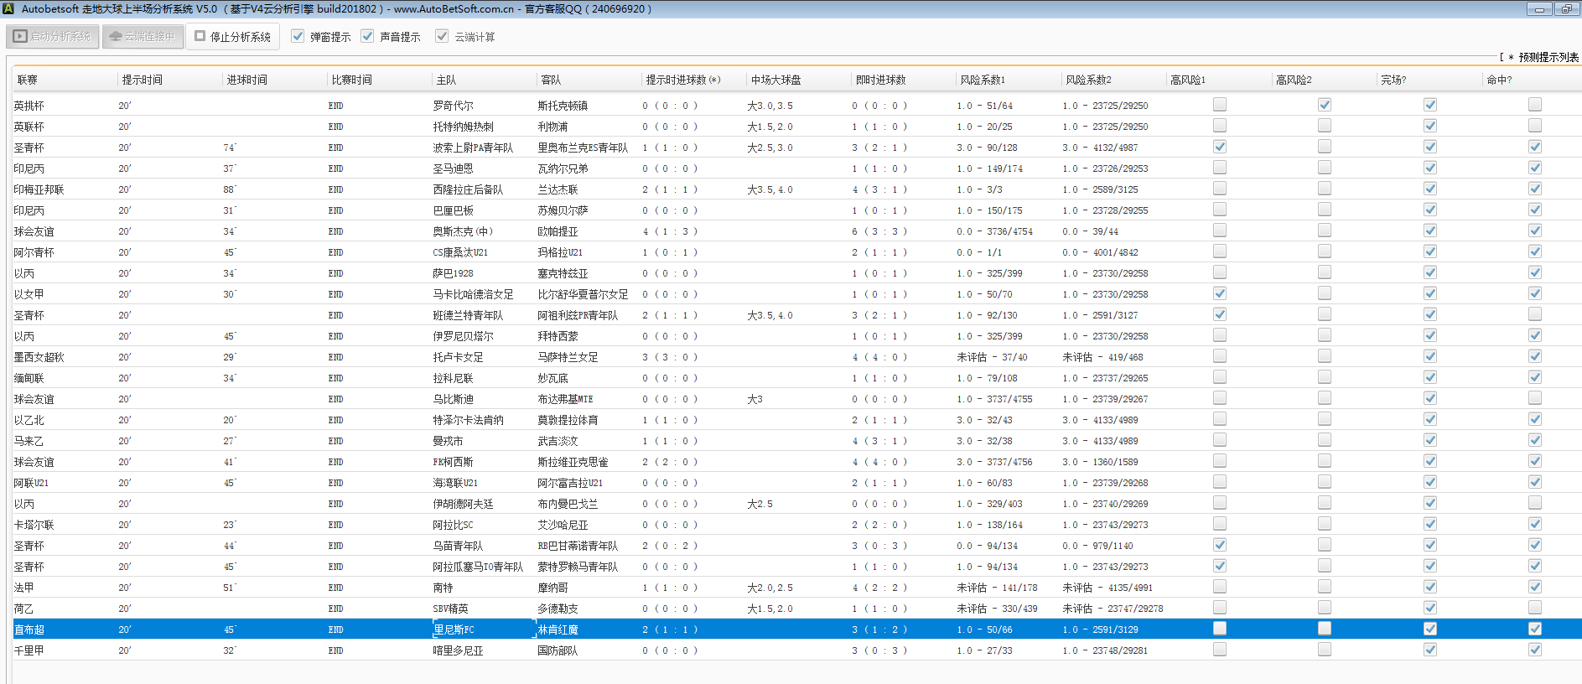Viewport: 1582px width, 684px height.
Task: Select the 里尼斯FC cell in highlighted row
Action: pos(454,630)
